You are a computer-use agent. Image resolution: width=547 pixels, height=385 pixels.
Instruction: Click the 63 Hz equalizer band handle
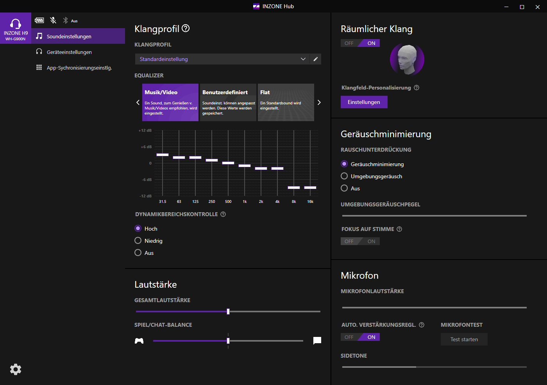179,158
